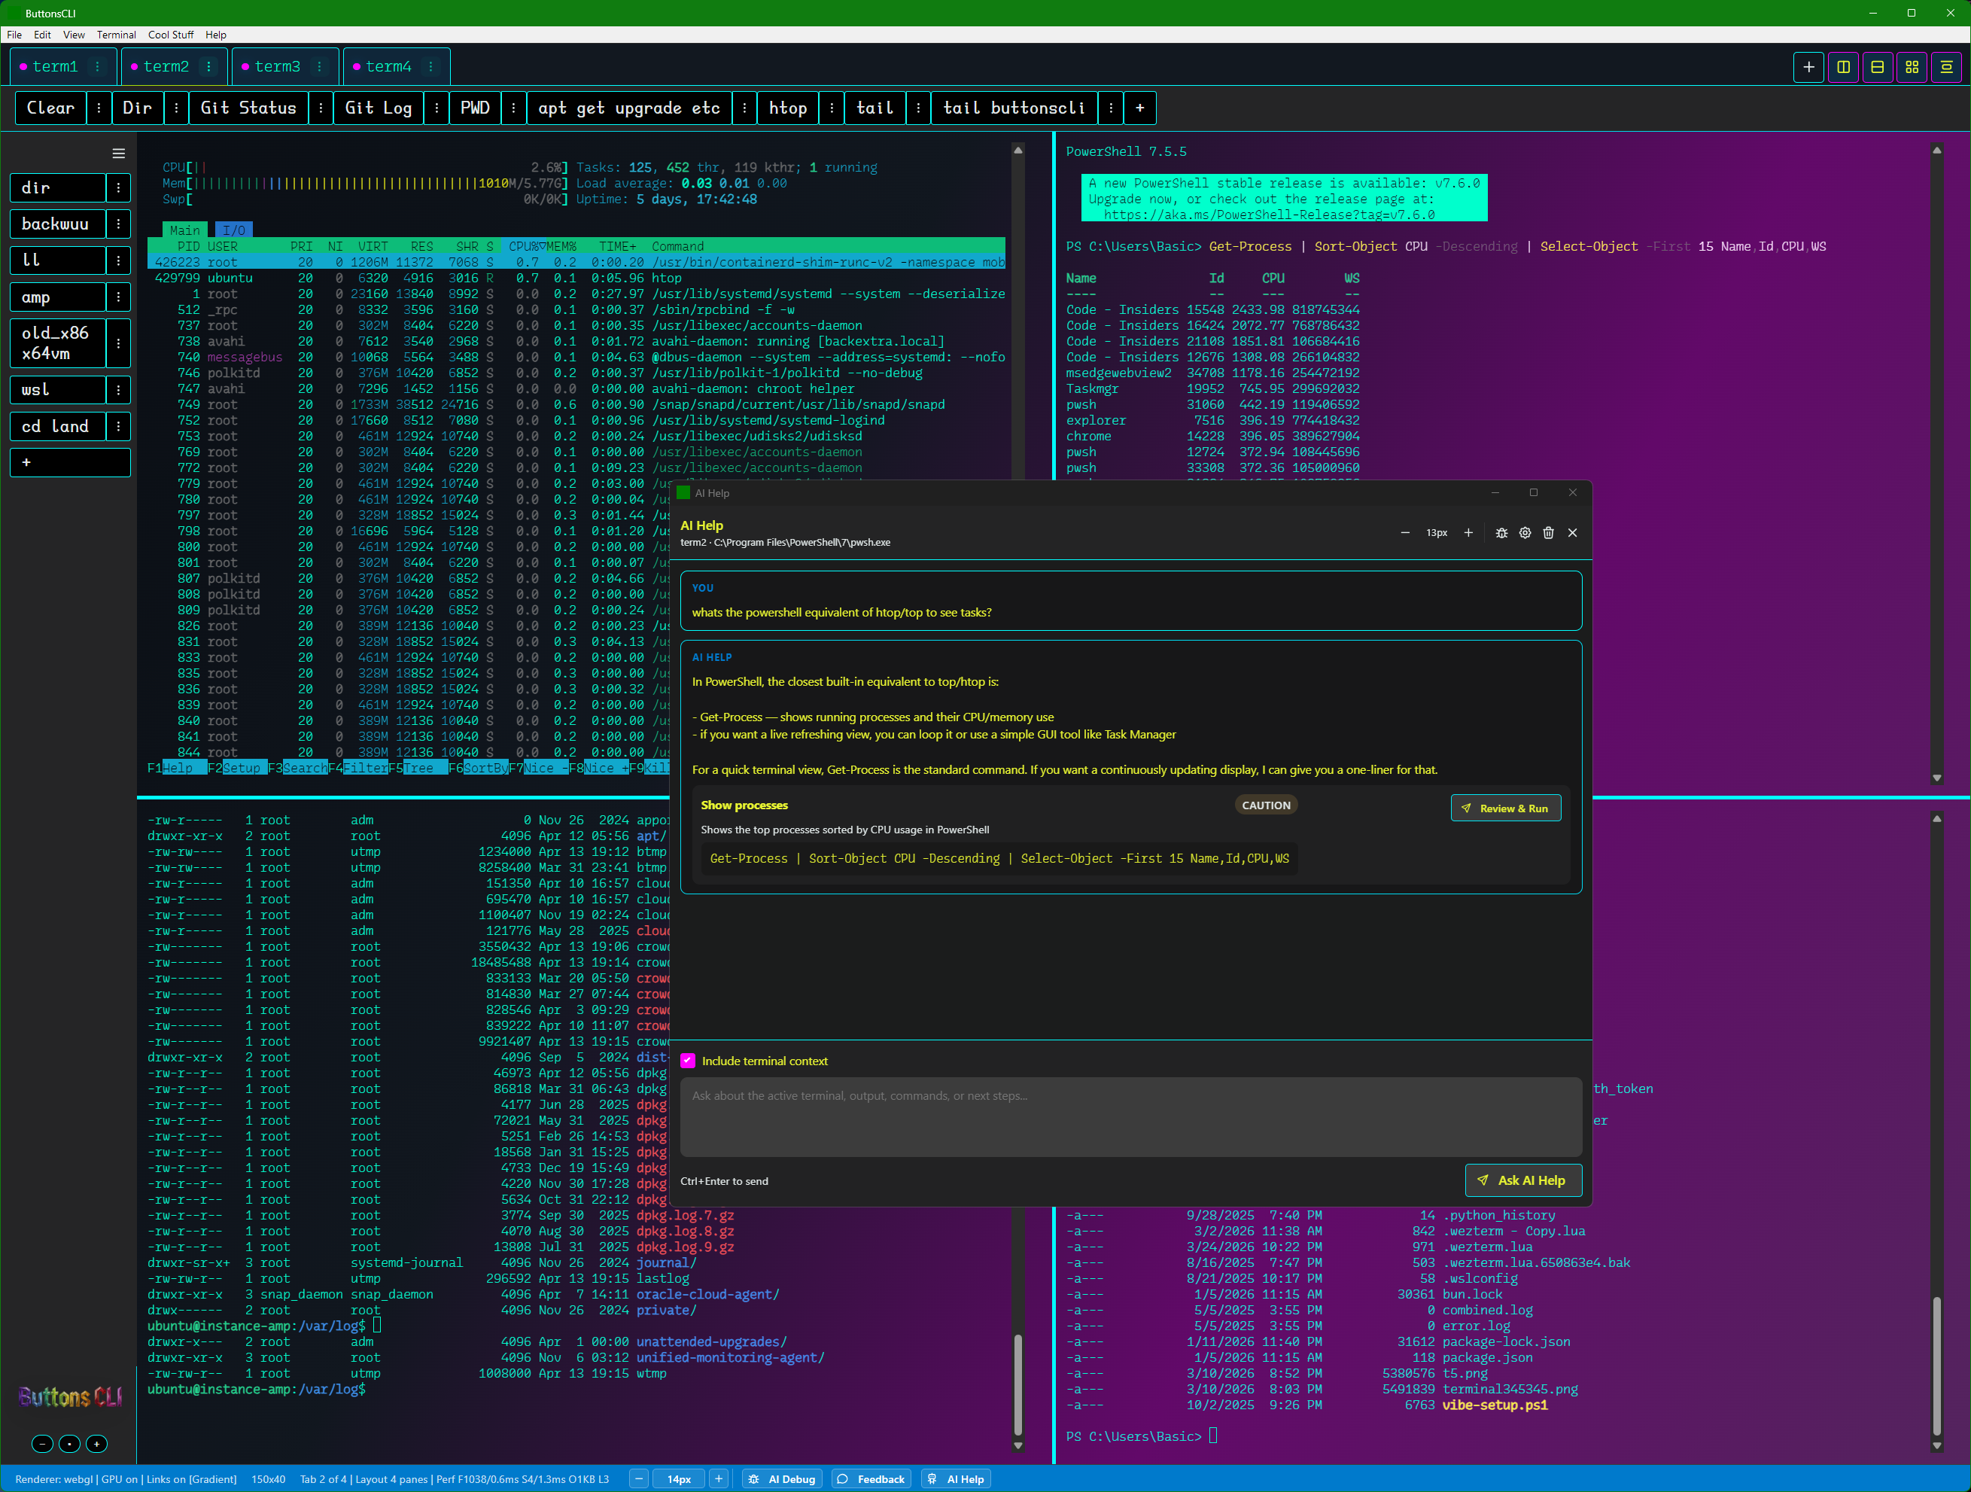
Task: Click sidebar zoom in plus circle
Action: pyautogui.click(x=97, y=1443)
